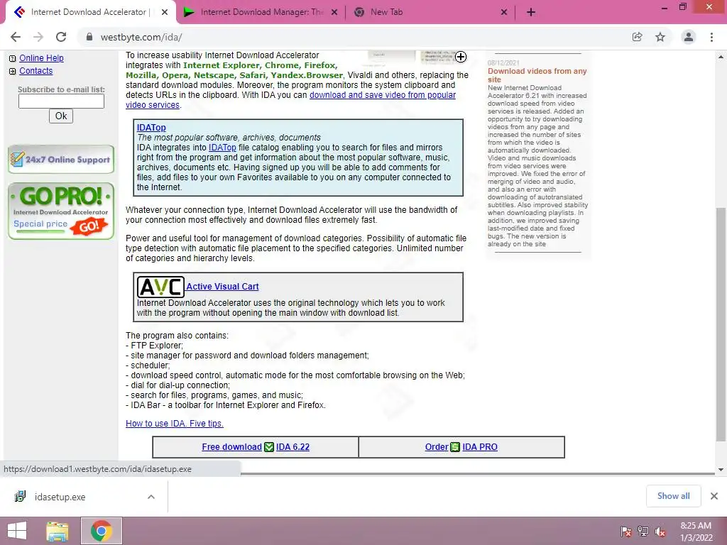Image resolution: width=727 pixels, height=545 pixels.
Task: Open the downloaded idasetup.exe file
Action: (x=60, y=497)
